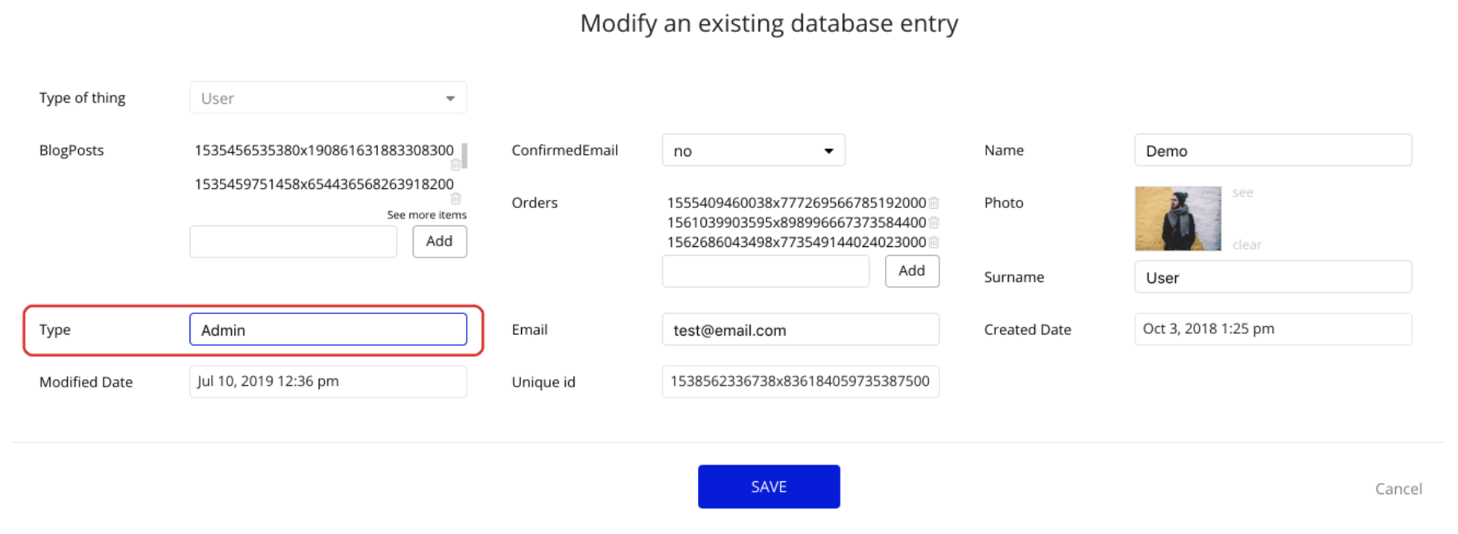Focus the empty Orders add input
The width and height of the screenshot is (1458, 534).
pyautogui.click(x=765, y=272)
